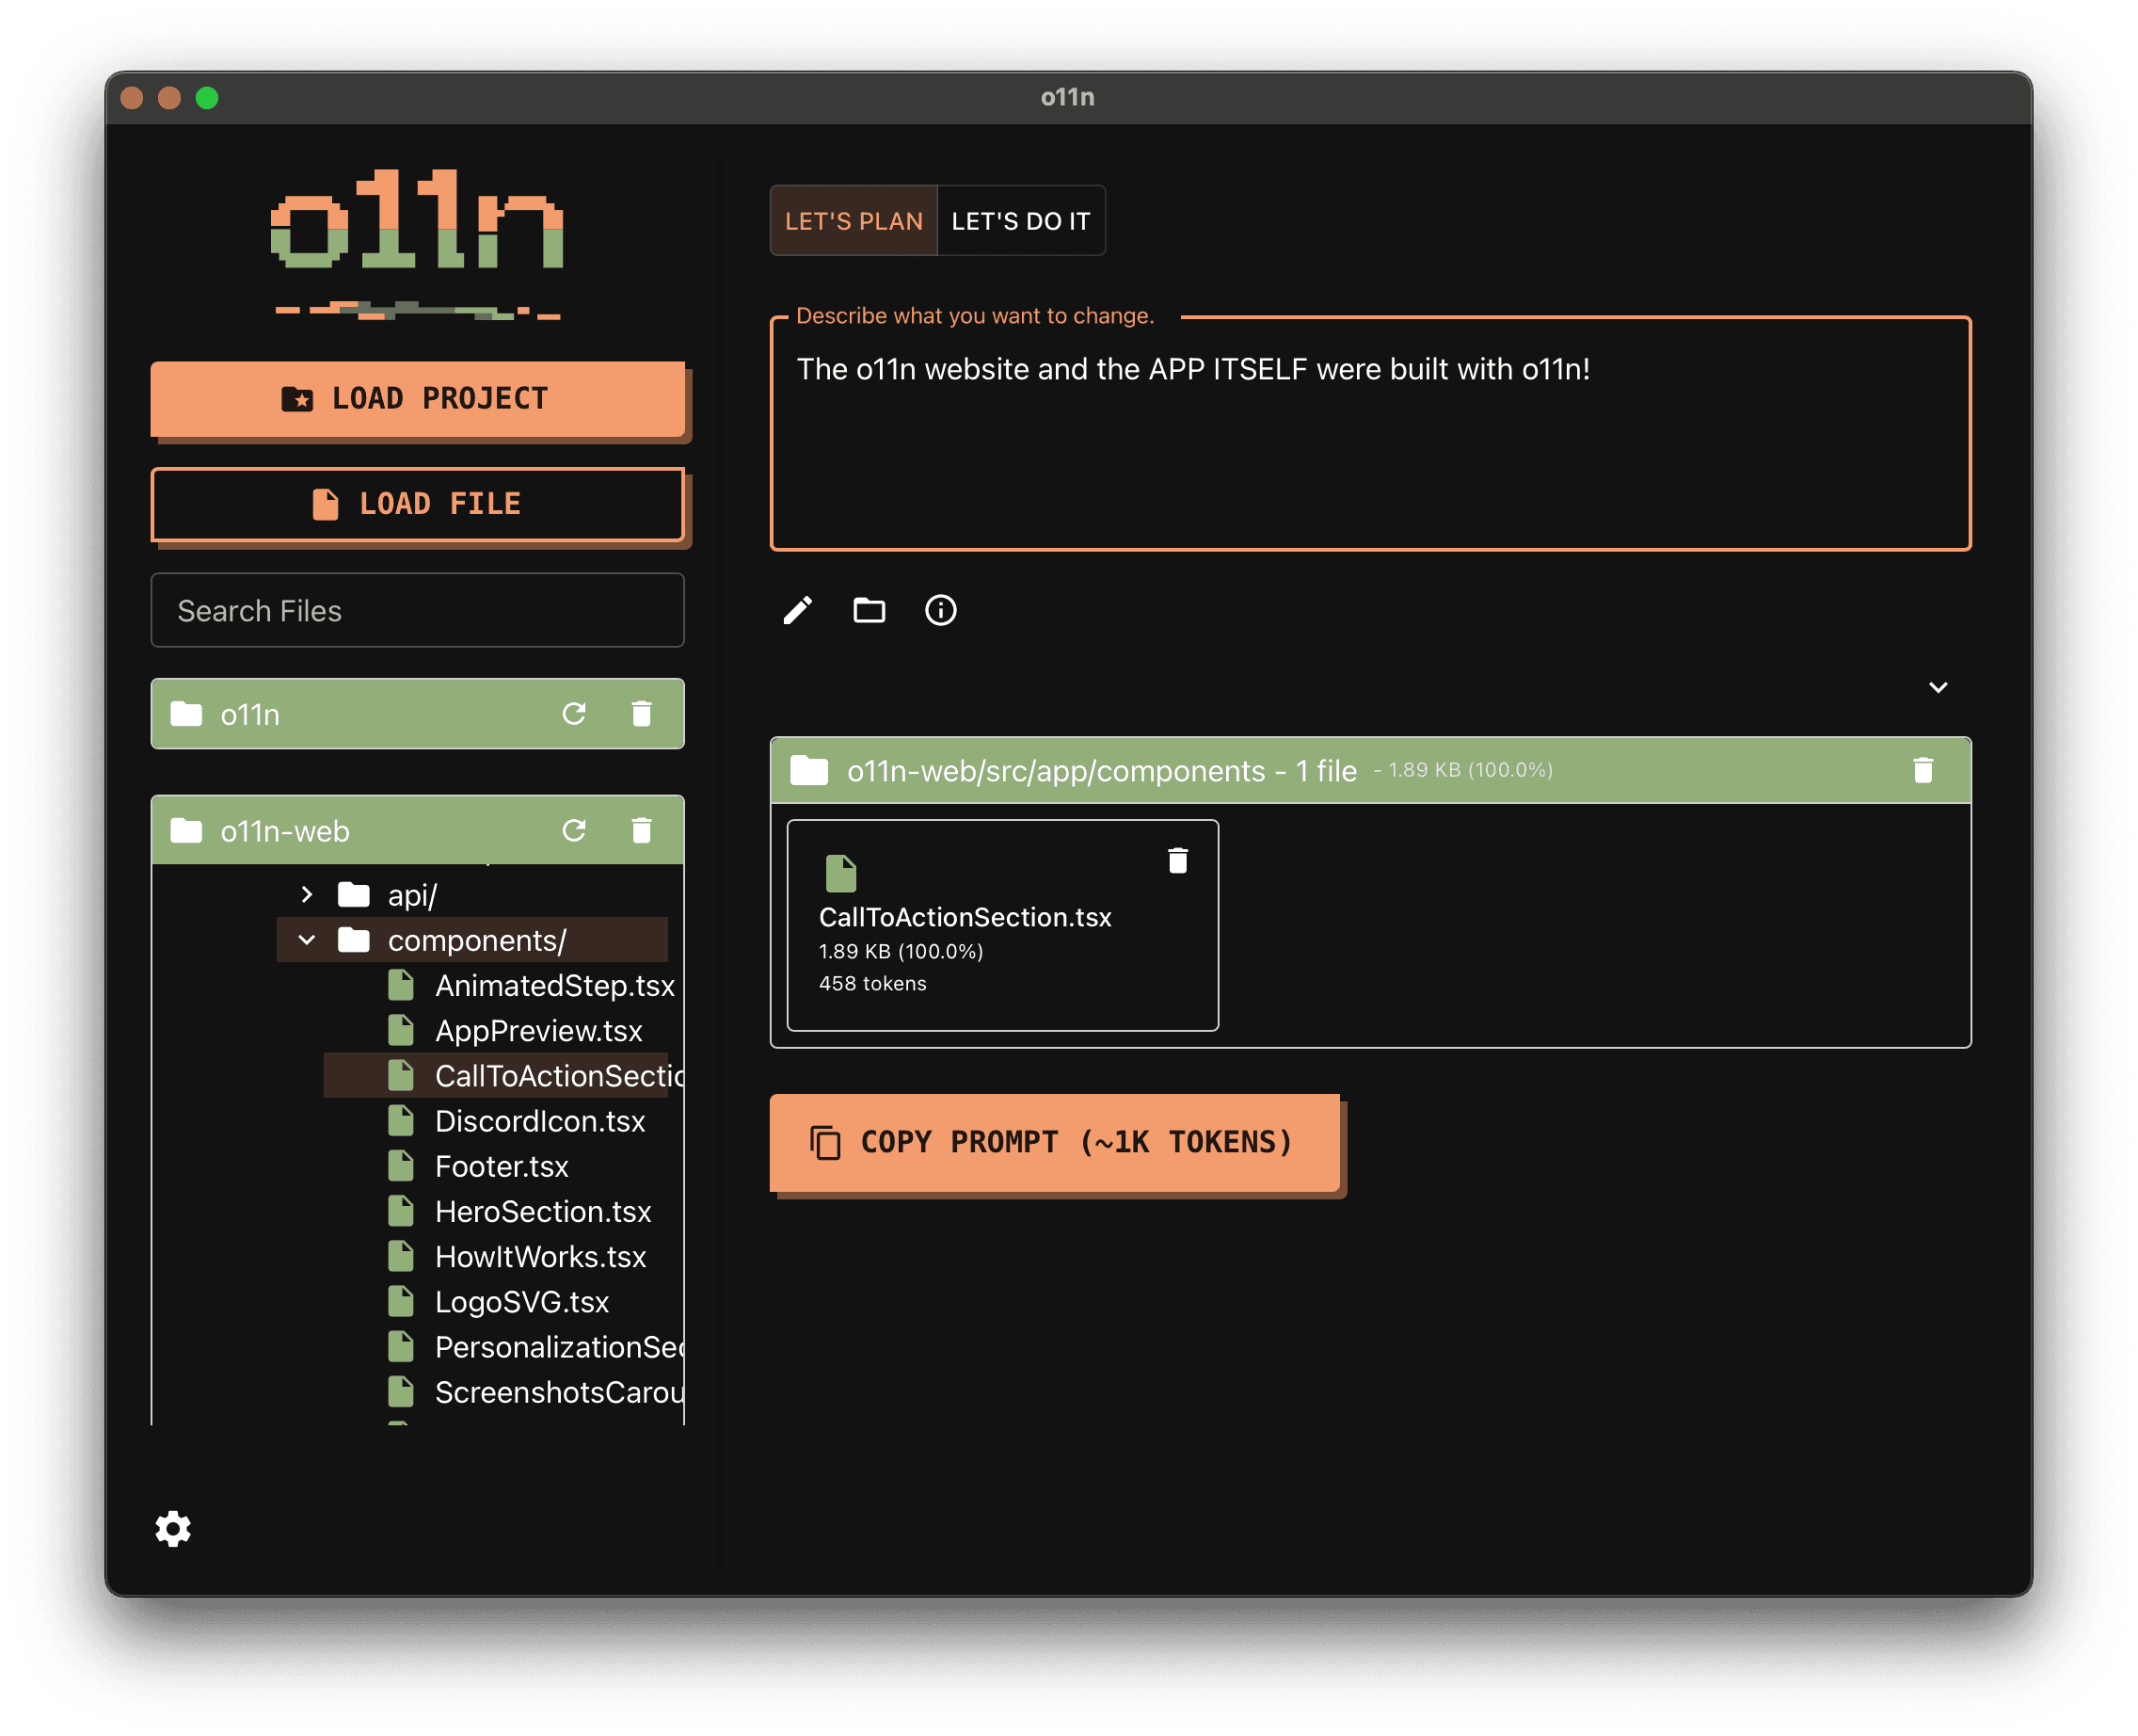Remove the o11n-web/src/app/components group via trash icon
The width and height of the screenshot is (2138, 1736).
tap(1923, 770)
